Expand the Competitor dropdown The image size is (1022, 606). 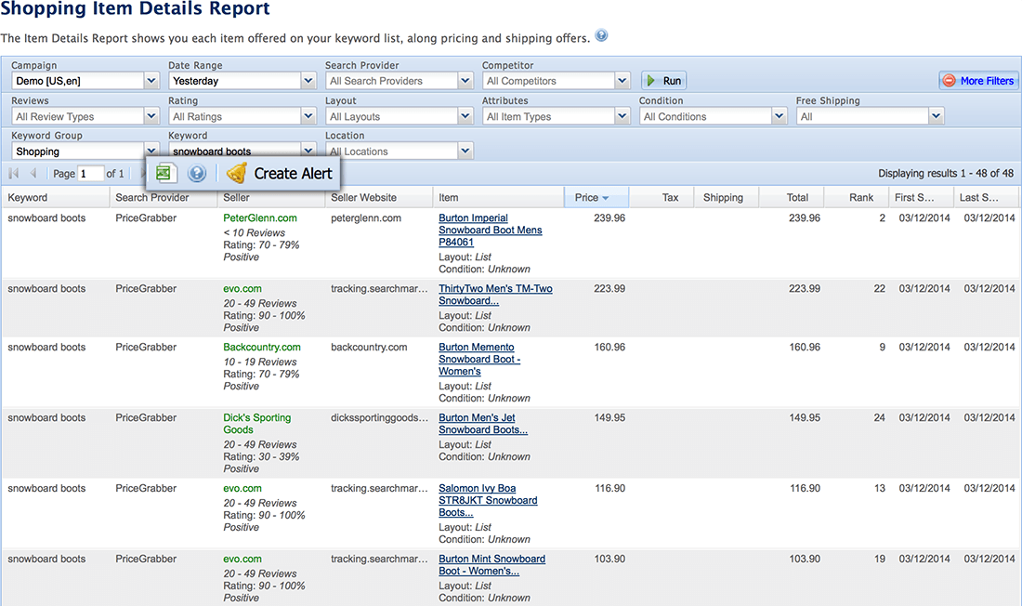(556, 81)
